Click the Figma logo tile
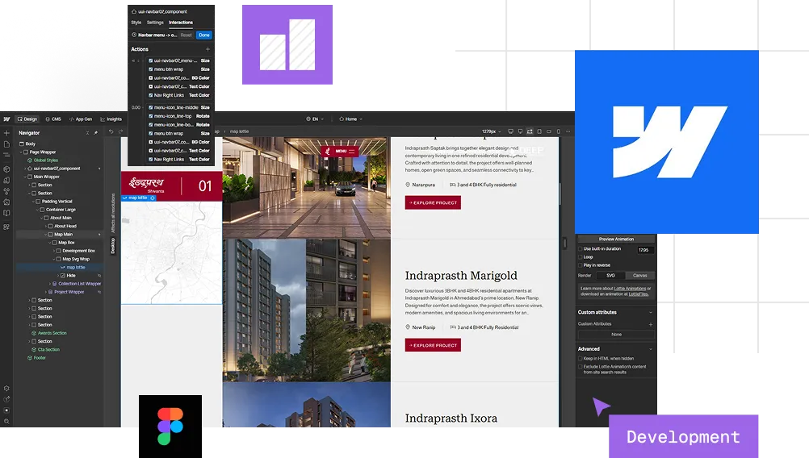Screen dimensions: 809x458 [x=170, y=426]
